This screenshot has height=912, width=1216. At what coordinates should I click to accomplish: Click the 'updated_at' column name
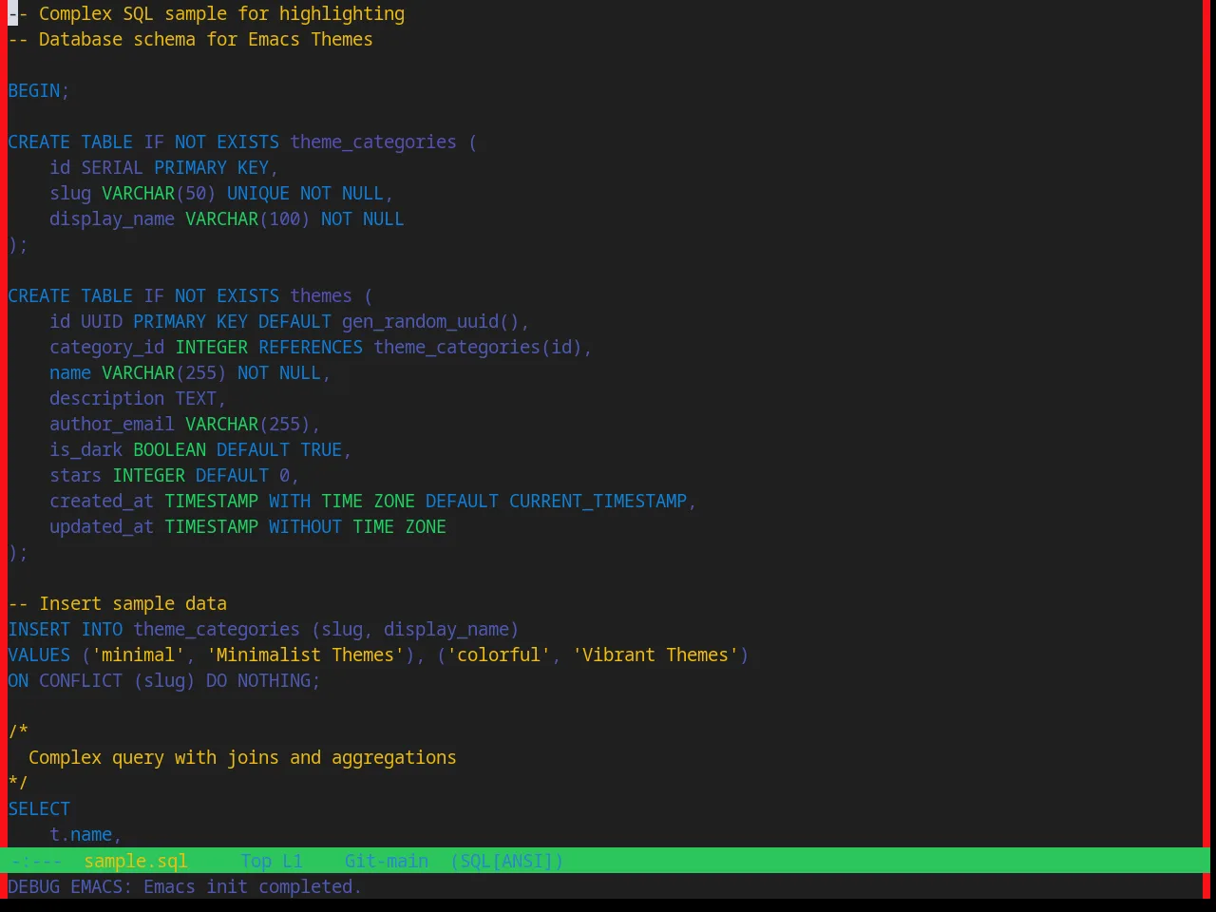coord(102,527)
